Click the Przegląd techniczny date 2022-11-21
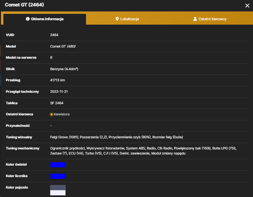Viewport: 253px width, 197px height. [x=59, y=91]
